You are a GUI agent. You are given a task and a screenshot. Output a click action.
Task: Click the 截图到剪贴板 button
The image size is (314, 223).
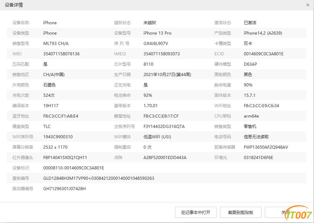240,212
